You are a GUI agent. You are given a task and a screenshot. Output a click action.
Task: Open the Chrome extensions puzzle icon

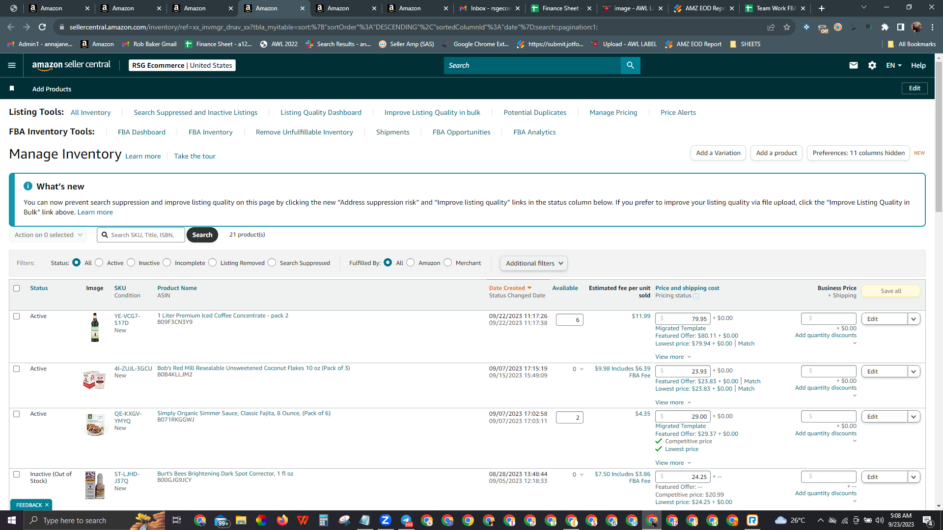tap(885, 27)
